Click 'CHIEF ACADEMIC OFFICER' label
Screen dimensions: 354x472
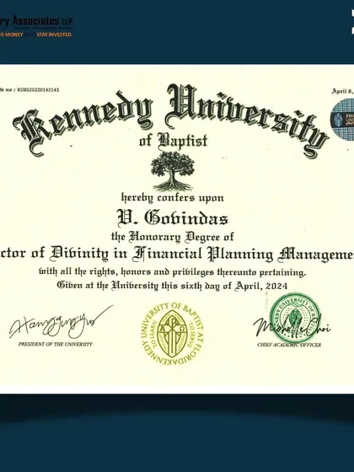coord(289,345)
